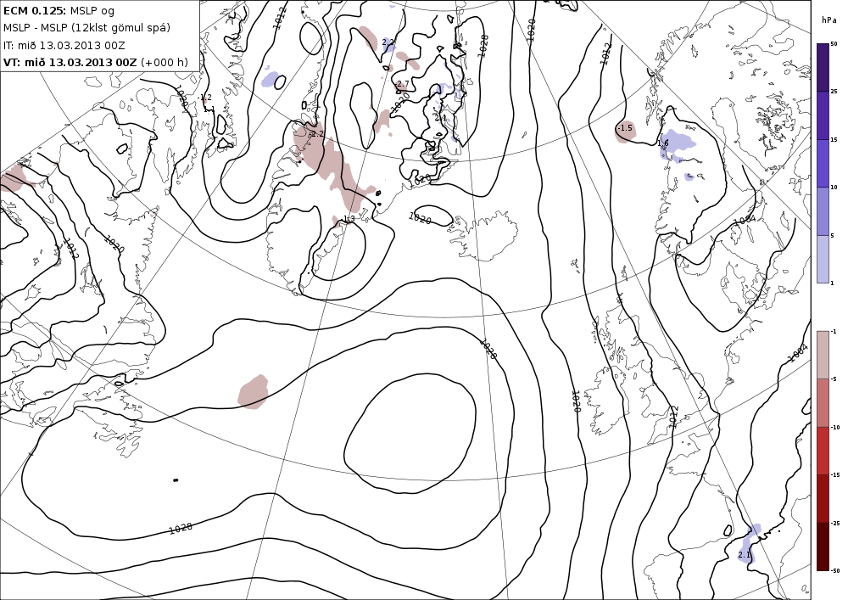Click the "-2.2" difference value on the map
Viewport: 848px width, 600px height.
click(x=316, y=133)
